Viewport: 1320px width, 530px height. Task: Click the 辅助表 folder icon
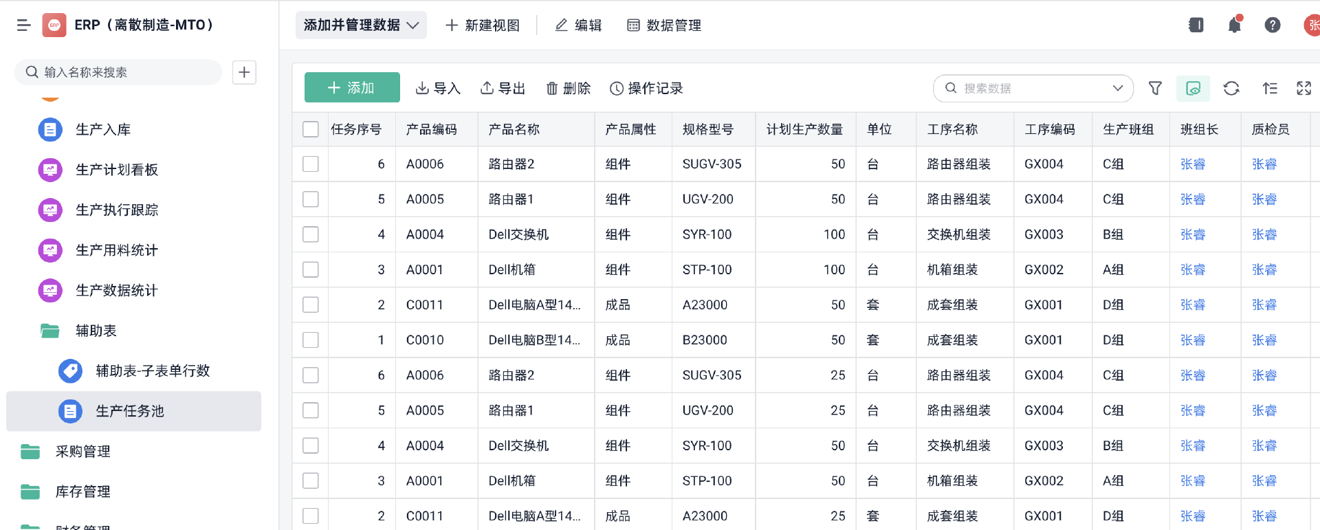point(50,331)
